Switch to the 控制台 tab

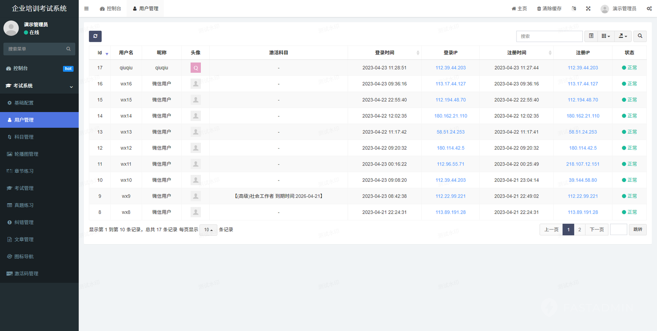(111, 8)
